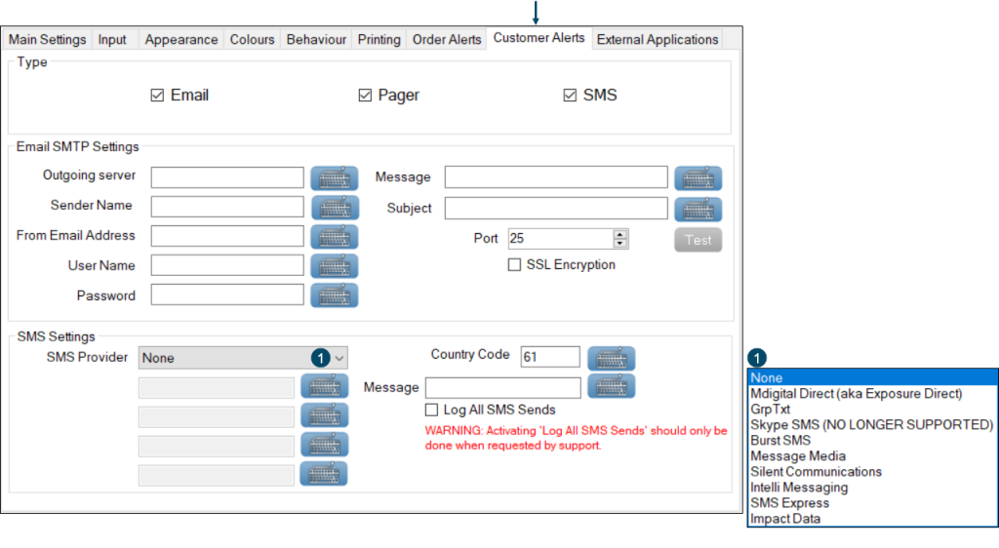Click the Test button
The height and width of the screenshot is (548, 999).
coord(699,240)
